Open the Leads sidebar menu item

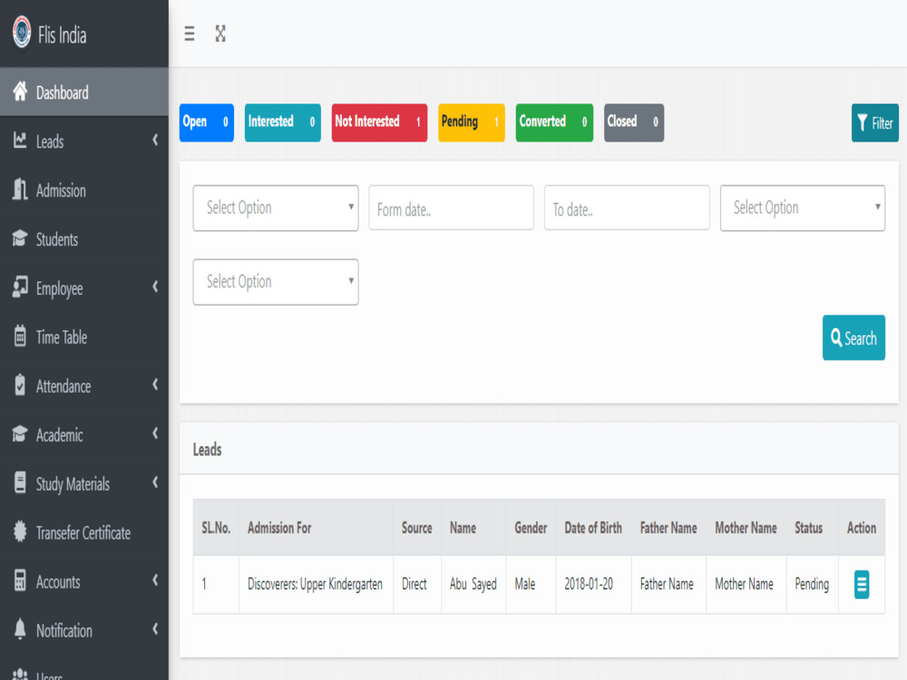(84, 141)
